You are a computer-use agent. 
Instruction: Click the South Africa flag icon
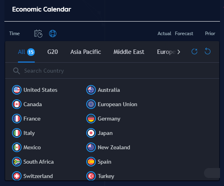(17, 162)
